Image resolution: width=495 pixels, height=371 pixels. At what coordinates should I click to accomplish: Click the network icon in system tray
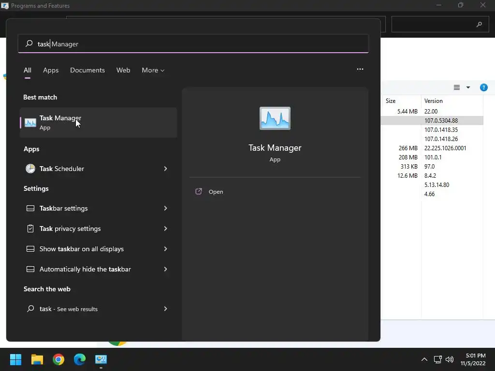pos(437,359)
